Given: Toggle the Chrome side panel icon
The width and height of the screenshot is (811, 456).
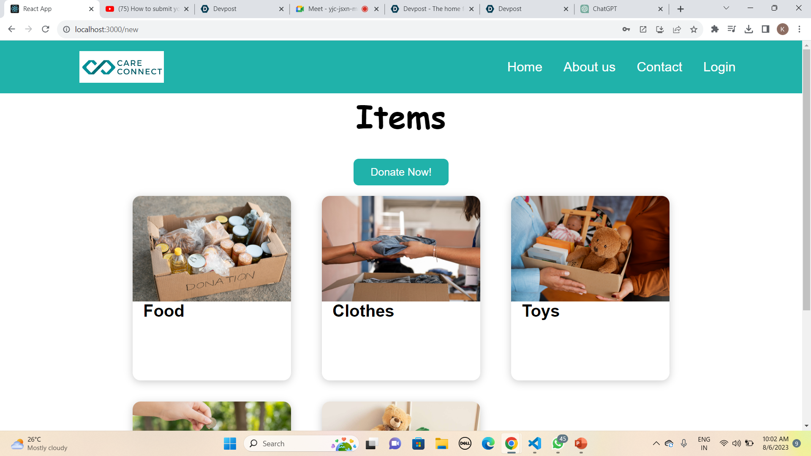Looking at the screenshot, I should click(x=765, y=29).
